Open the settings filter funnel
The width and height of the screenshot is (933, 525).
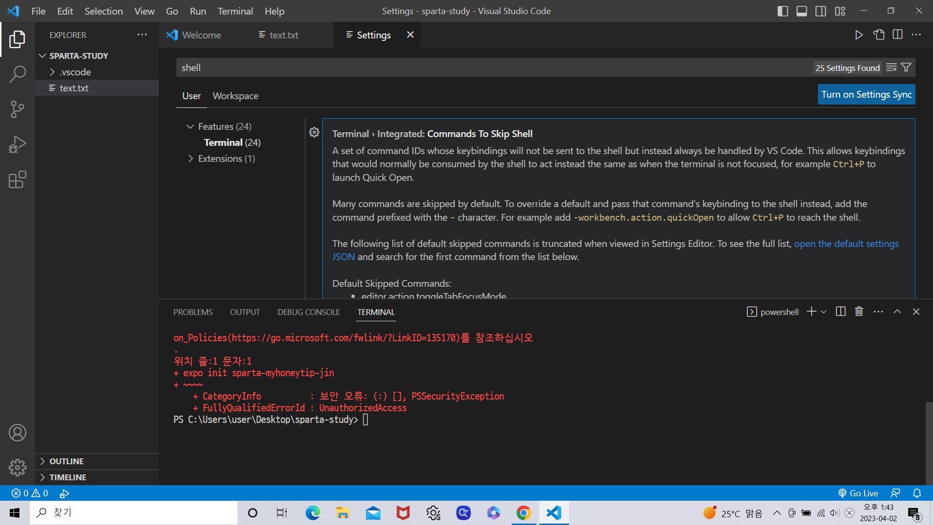coord(906,68)
